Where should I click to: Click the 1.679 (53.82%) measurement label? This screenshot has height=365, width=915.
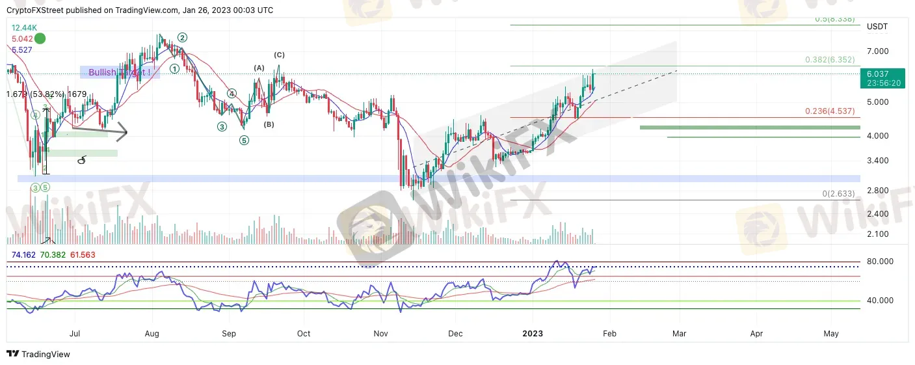point(46,94)
